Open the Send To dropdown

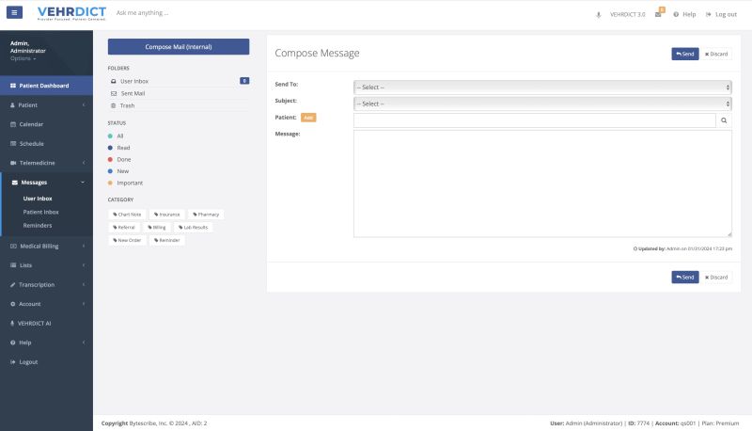pos(542,87)
